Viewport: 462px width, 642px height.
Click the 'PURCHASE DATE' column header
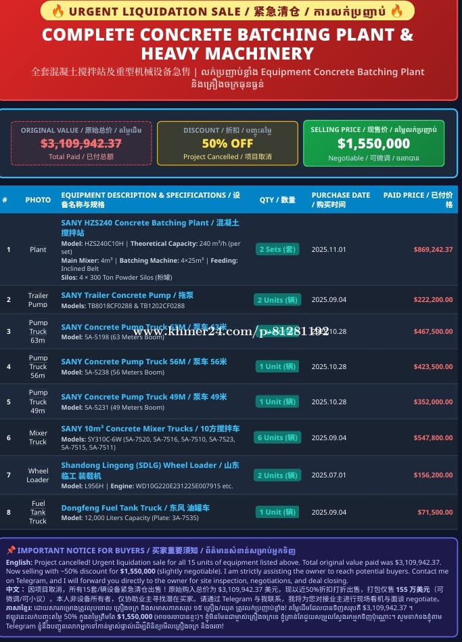[340, 199]
